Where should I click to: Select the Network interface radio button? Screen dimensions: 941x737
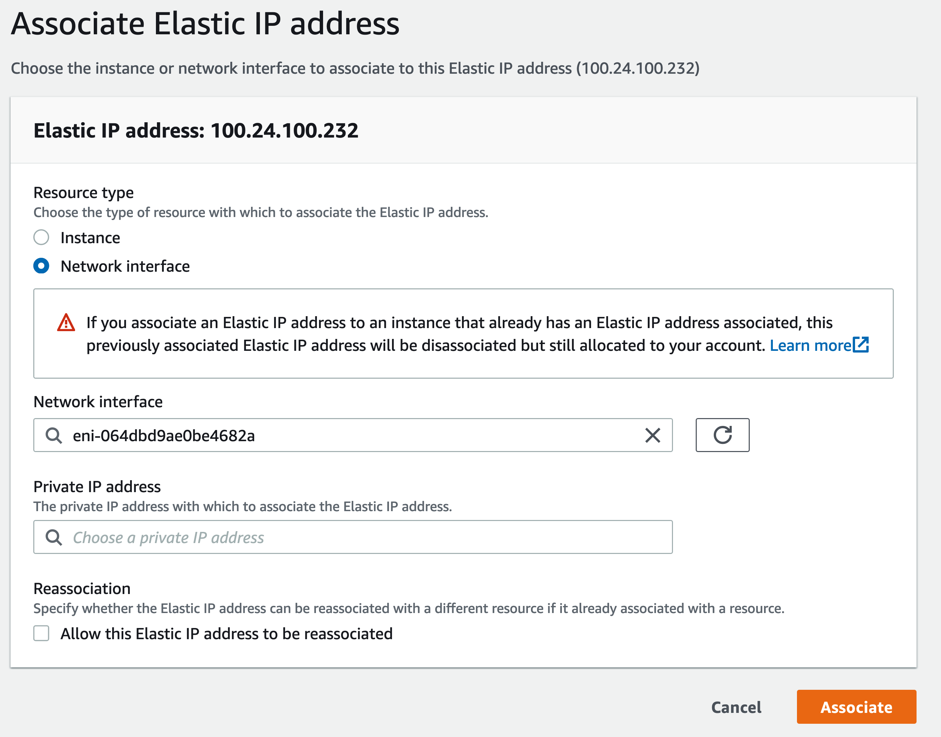click(41, 266)
